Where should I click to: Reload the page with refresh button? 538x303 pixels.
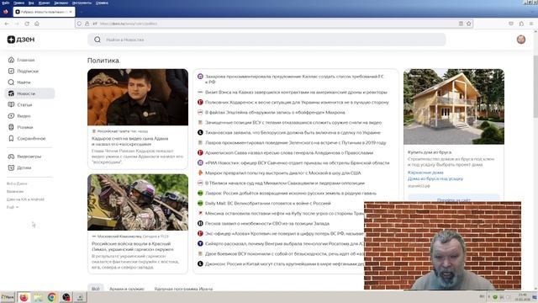tap(27, 24)
